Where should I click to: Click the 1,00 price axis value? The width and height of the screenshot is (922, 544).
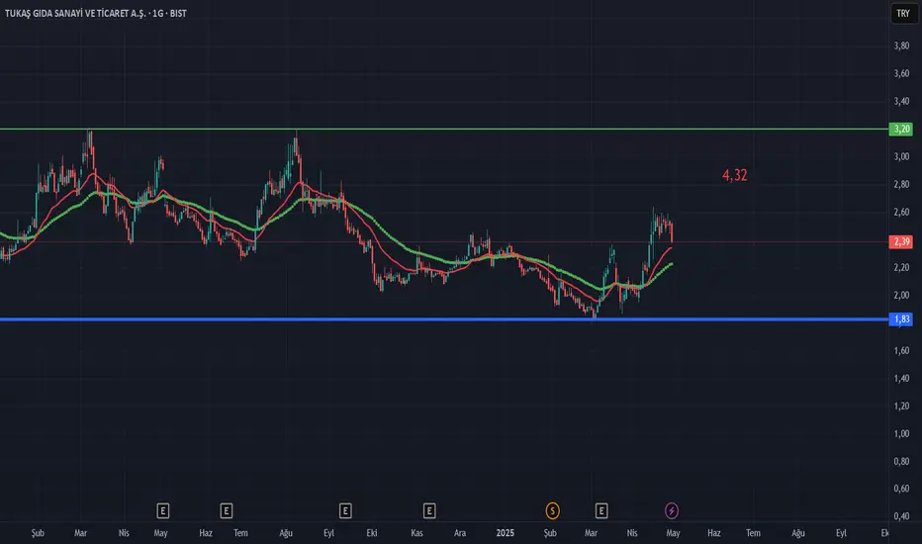tap(901, 433)
